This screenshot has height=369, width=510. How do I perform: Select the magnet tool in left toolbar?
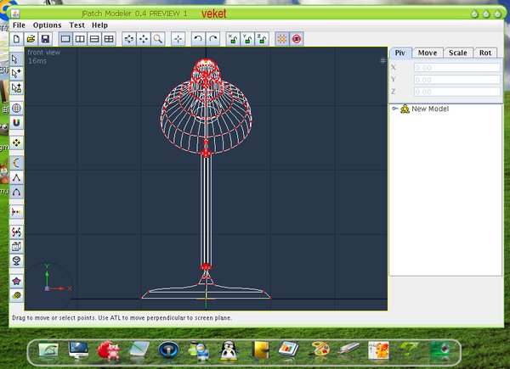pyautogui.click(x=16, y=123)
